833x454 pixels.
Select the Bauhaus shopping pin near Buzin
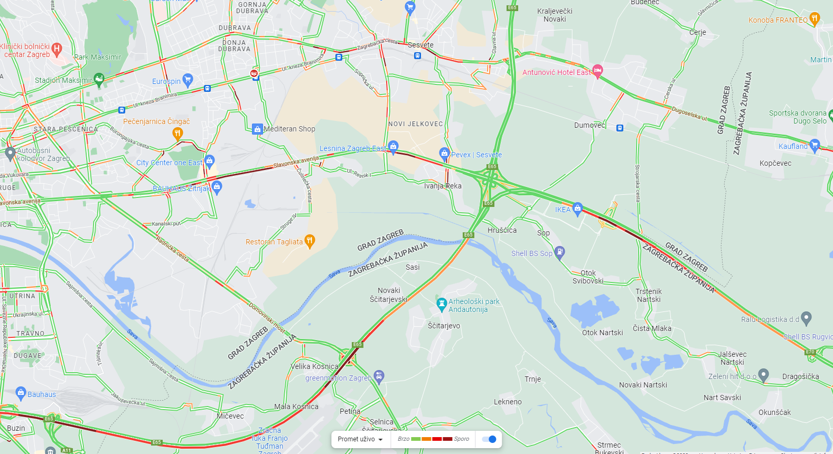[x=21, y=392]
